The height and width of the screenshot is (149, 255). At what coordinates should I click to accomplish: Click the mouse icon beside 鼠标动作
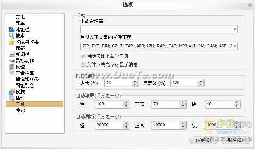pyautogui.click(x=12, y=61)
